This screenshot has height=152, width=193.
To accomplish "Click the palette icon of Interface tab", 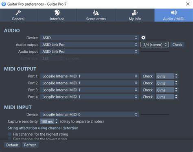I will pyautogui.click(x=57, y=13).
